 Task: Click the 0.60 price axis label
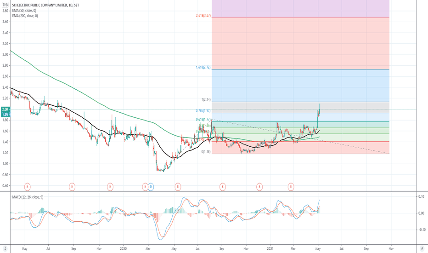pos(5,185)
